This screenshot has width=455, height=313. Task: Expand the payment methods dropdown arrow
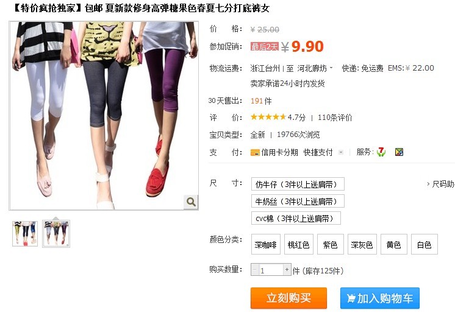coord(341,152)
